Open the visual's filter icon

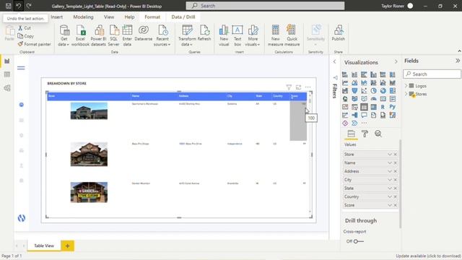(289, 87)
